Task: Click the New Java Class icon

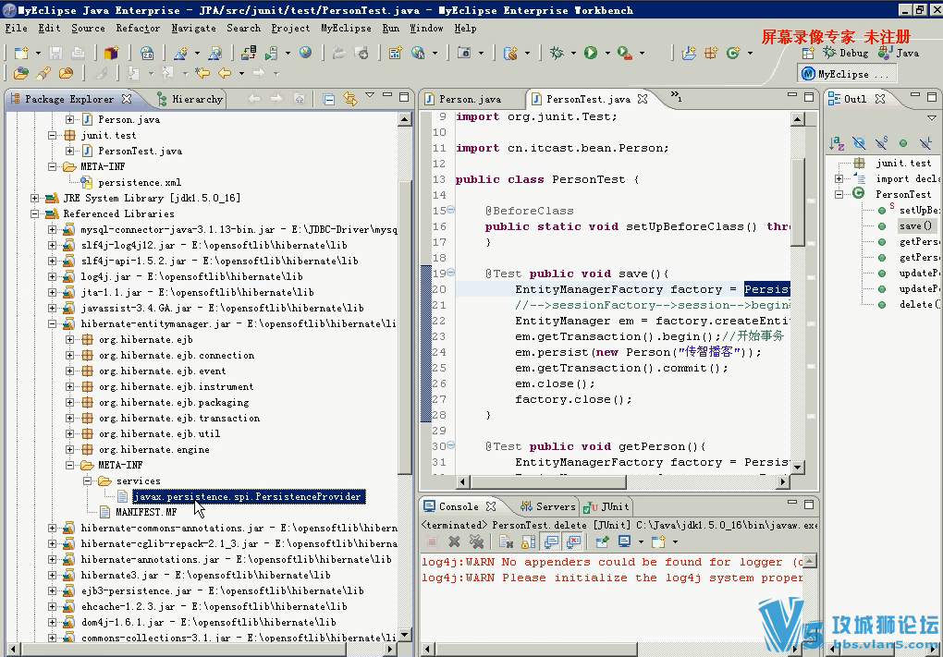Action: pos(733,53)
